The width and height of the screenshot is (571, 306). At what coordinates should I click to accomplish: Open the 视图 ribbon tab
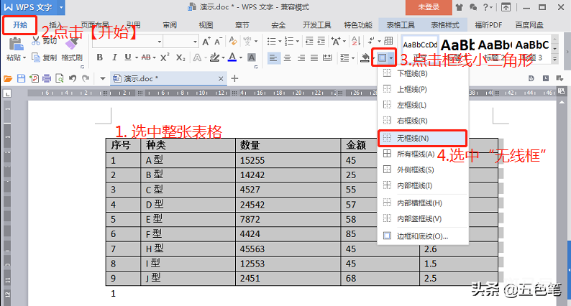[206, 25]
